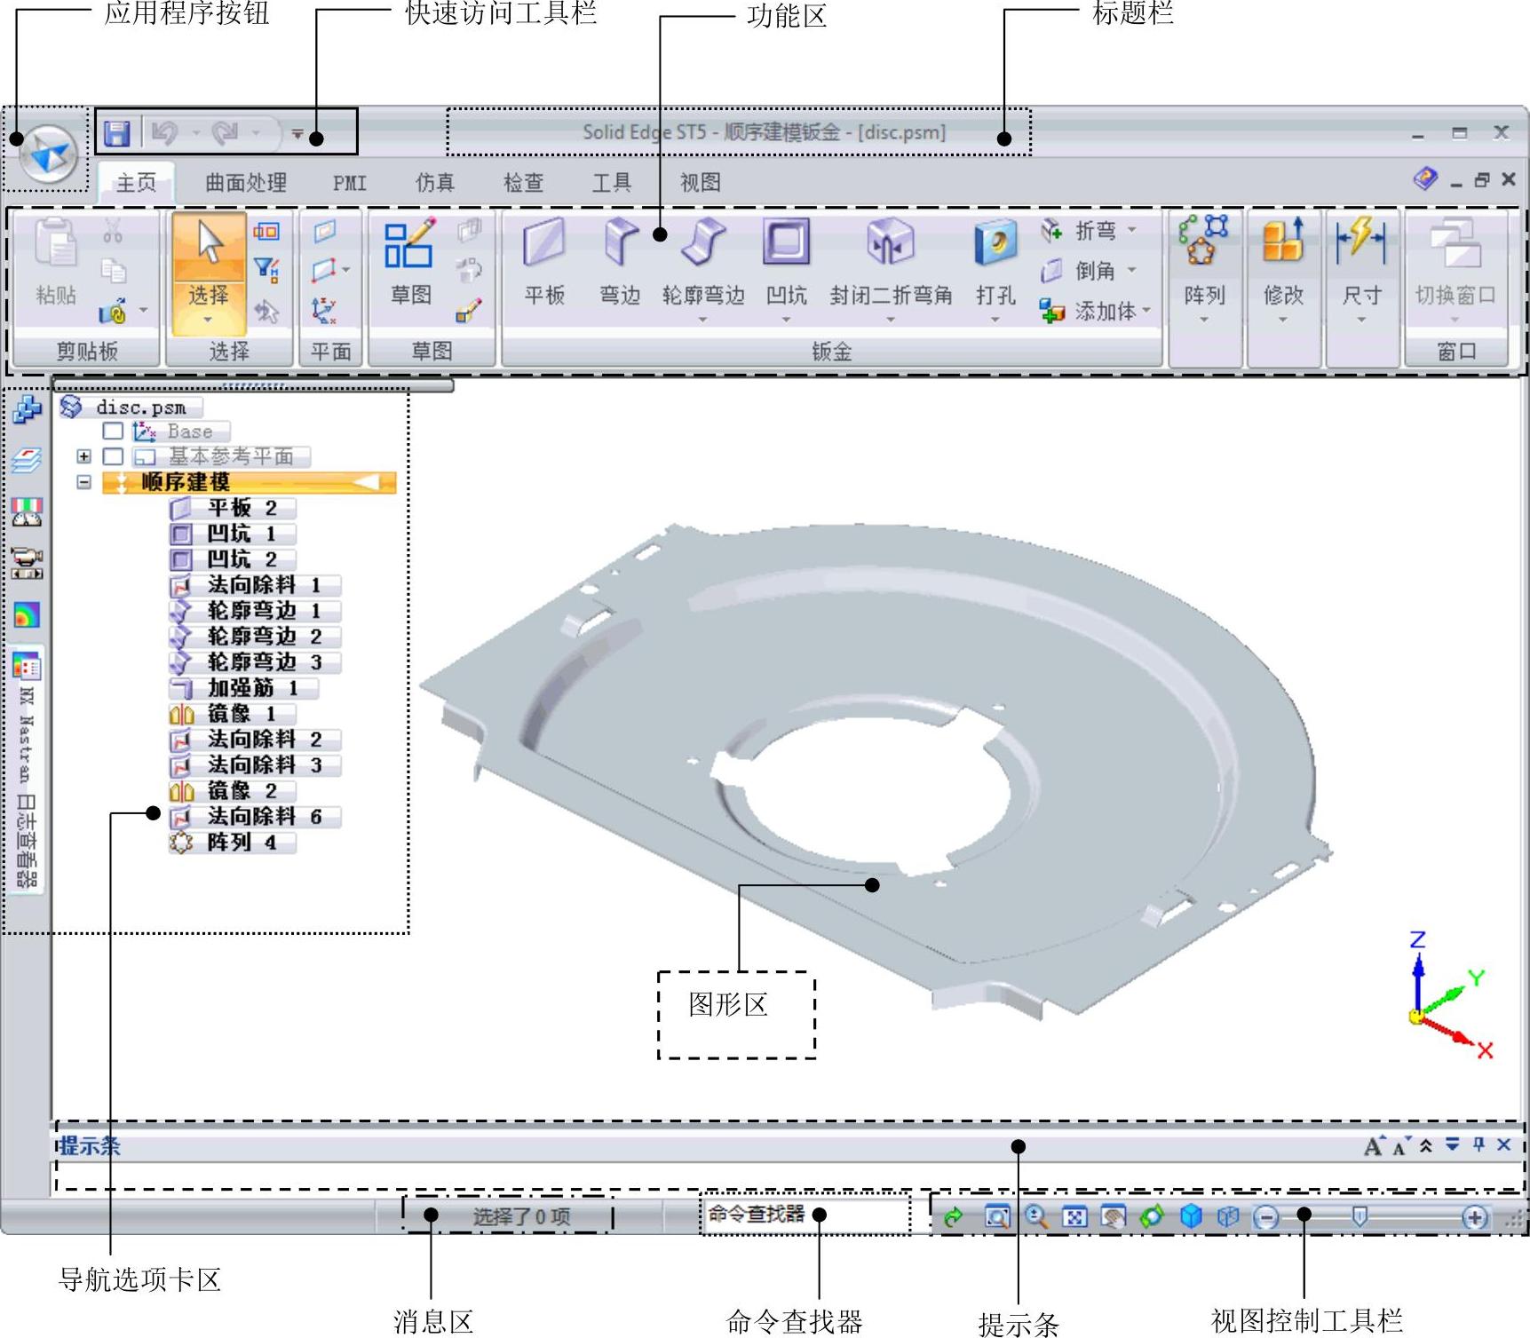Click the 封闭二折弯角 close corner tool

(x=890, y=243)
